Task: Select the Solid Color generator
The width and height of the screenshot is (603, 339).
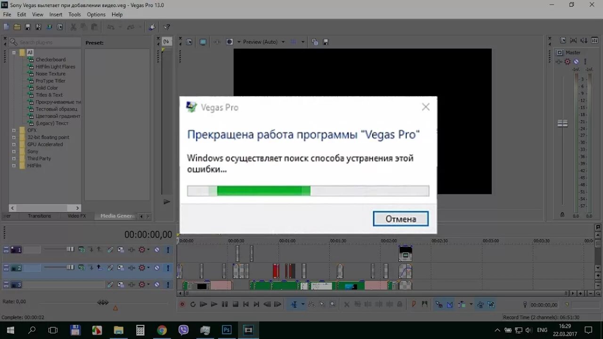Action: point(47,88)
